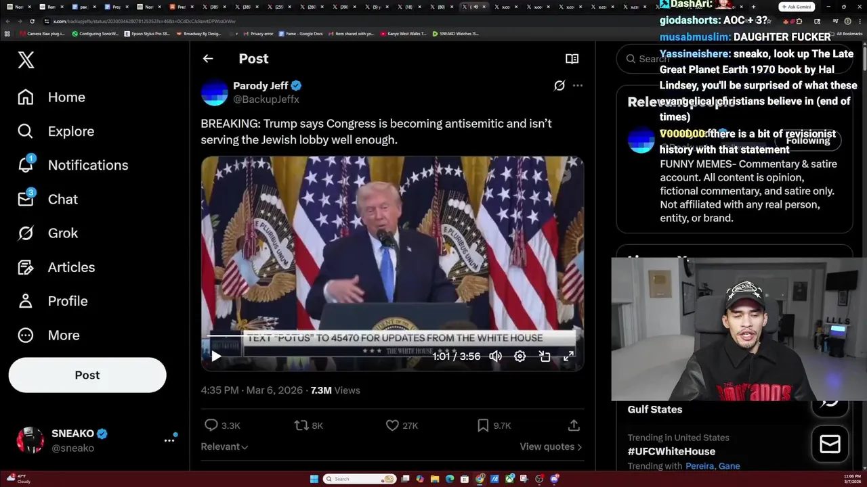The image size is (867, 487).
Task: Open the Gane trending link
Action: pos(729,466)
